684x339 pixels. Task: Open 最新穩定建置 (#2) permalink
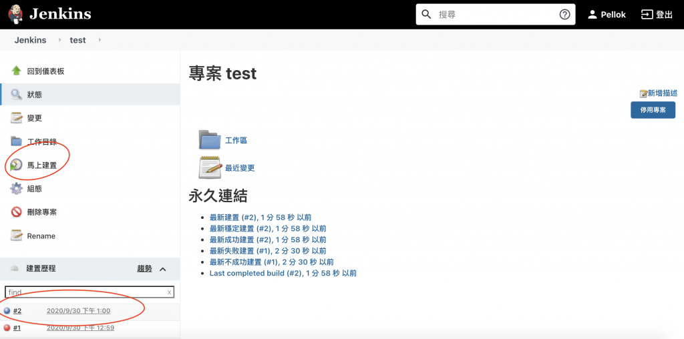268,228
